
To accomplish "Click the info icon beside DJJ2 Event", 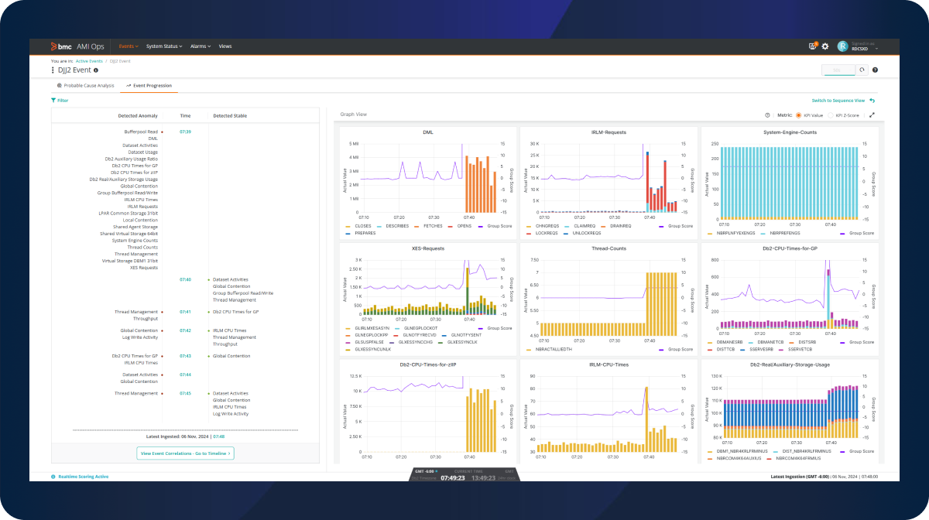I will point(96,70).
